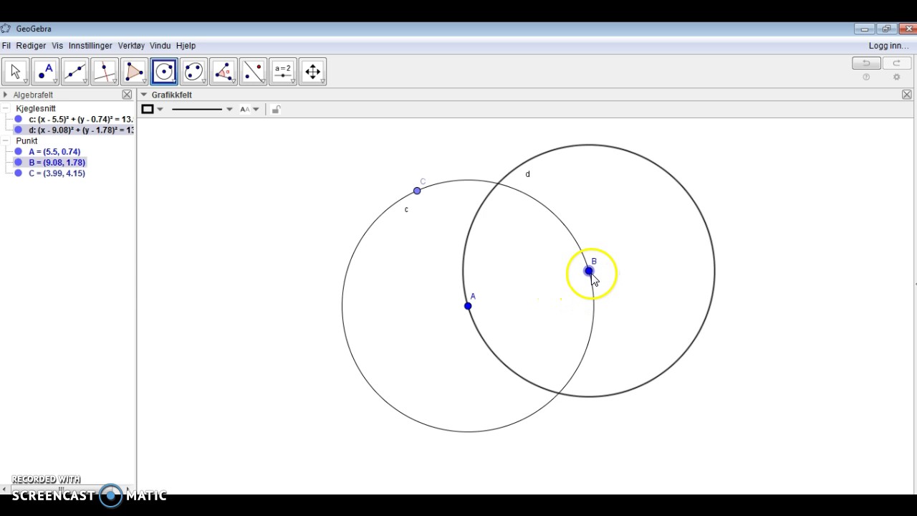Select the Move Graphics View tool
Screen dimensions: 917x516
click(312, 71)
